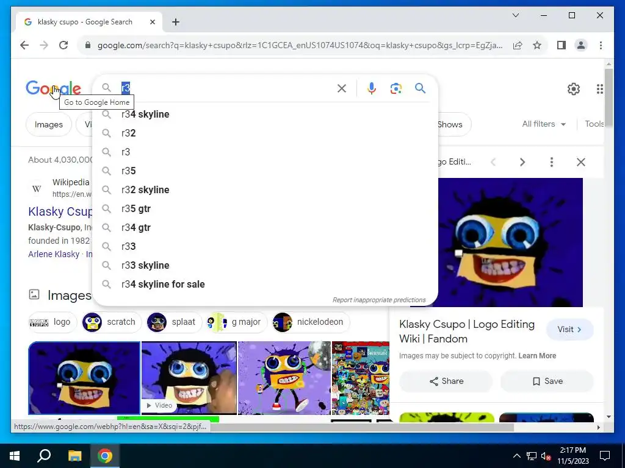Filter images by scratch chip
The height and width of the screenshot is (468, 625).
tap(111, 322)
